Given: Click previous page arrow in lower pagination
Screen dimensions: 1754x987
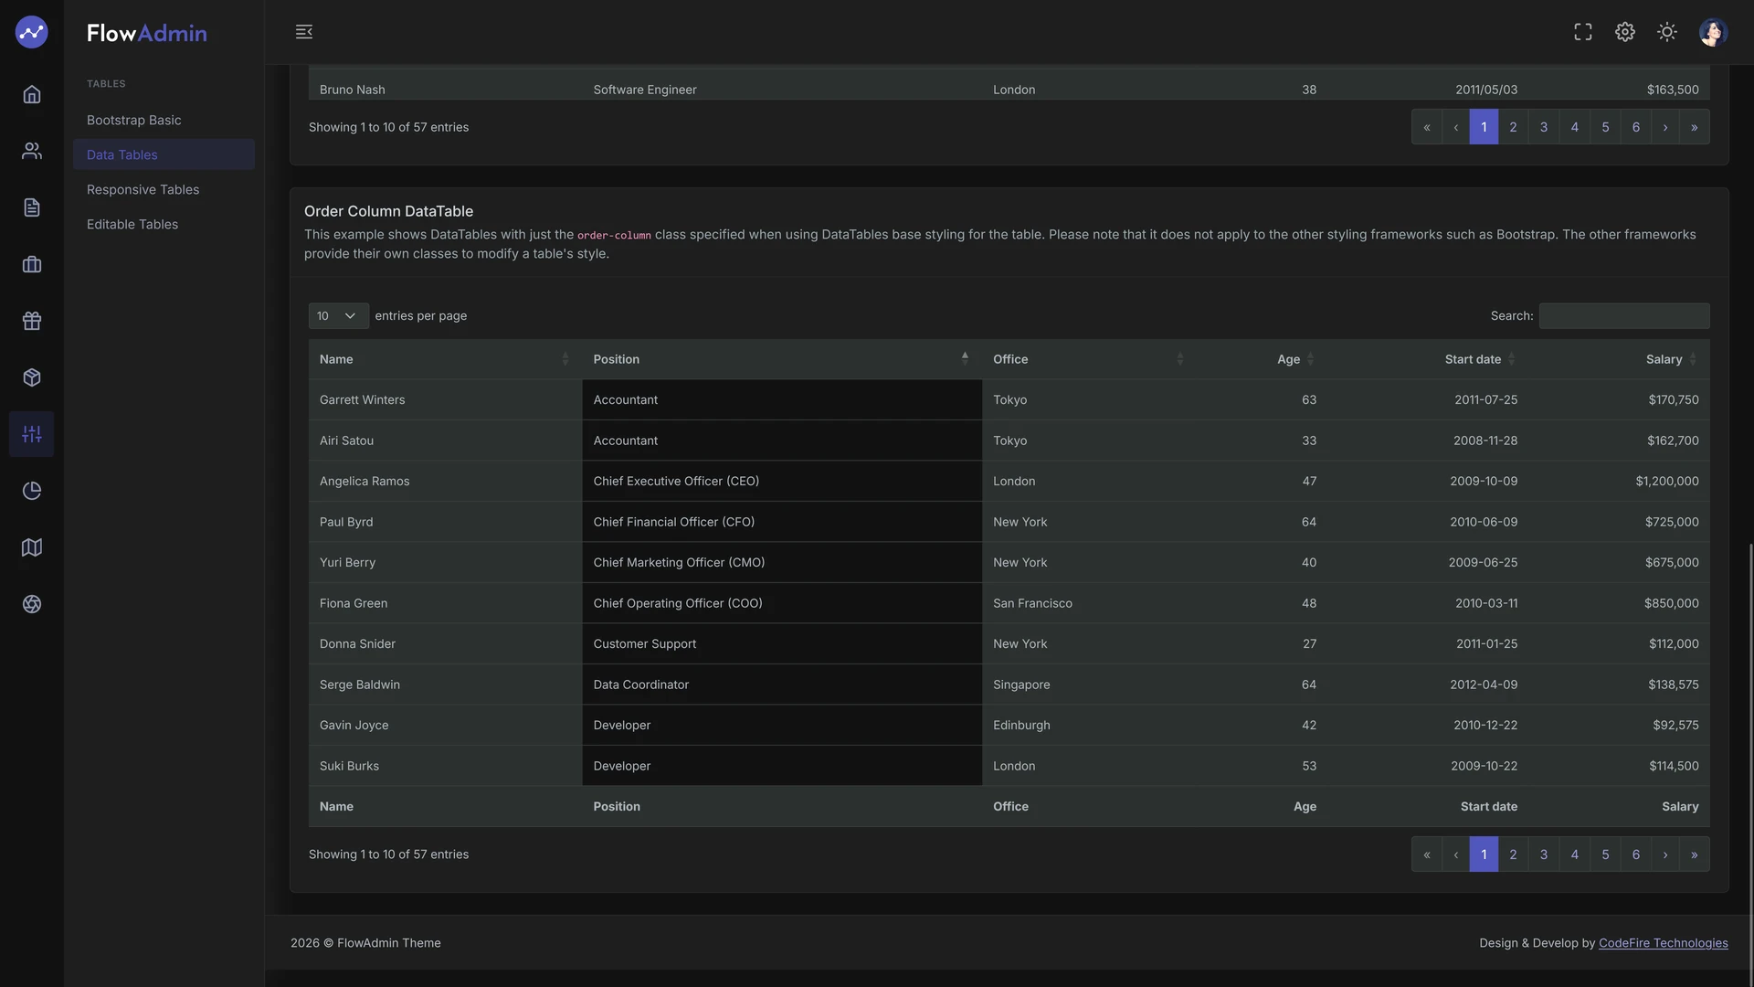Looking at the screenshot, I should pos(1455,854).
